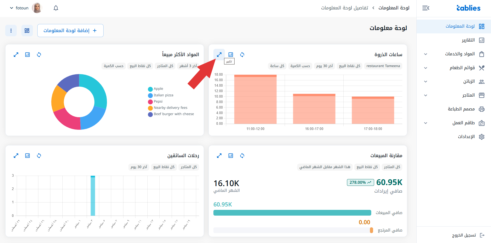Toggle Apple legend item in donut chart
Screen dimensions: 491x243
pyautogui.click(x=155, y=89)
